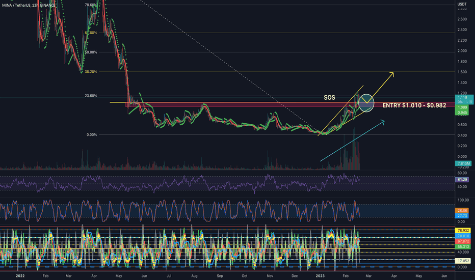Click the USDT currency label
The height and width of the screenshot is (280, 475).
(462, 4)
